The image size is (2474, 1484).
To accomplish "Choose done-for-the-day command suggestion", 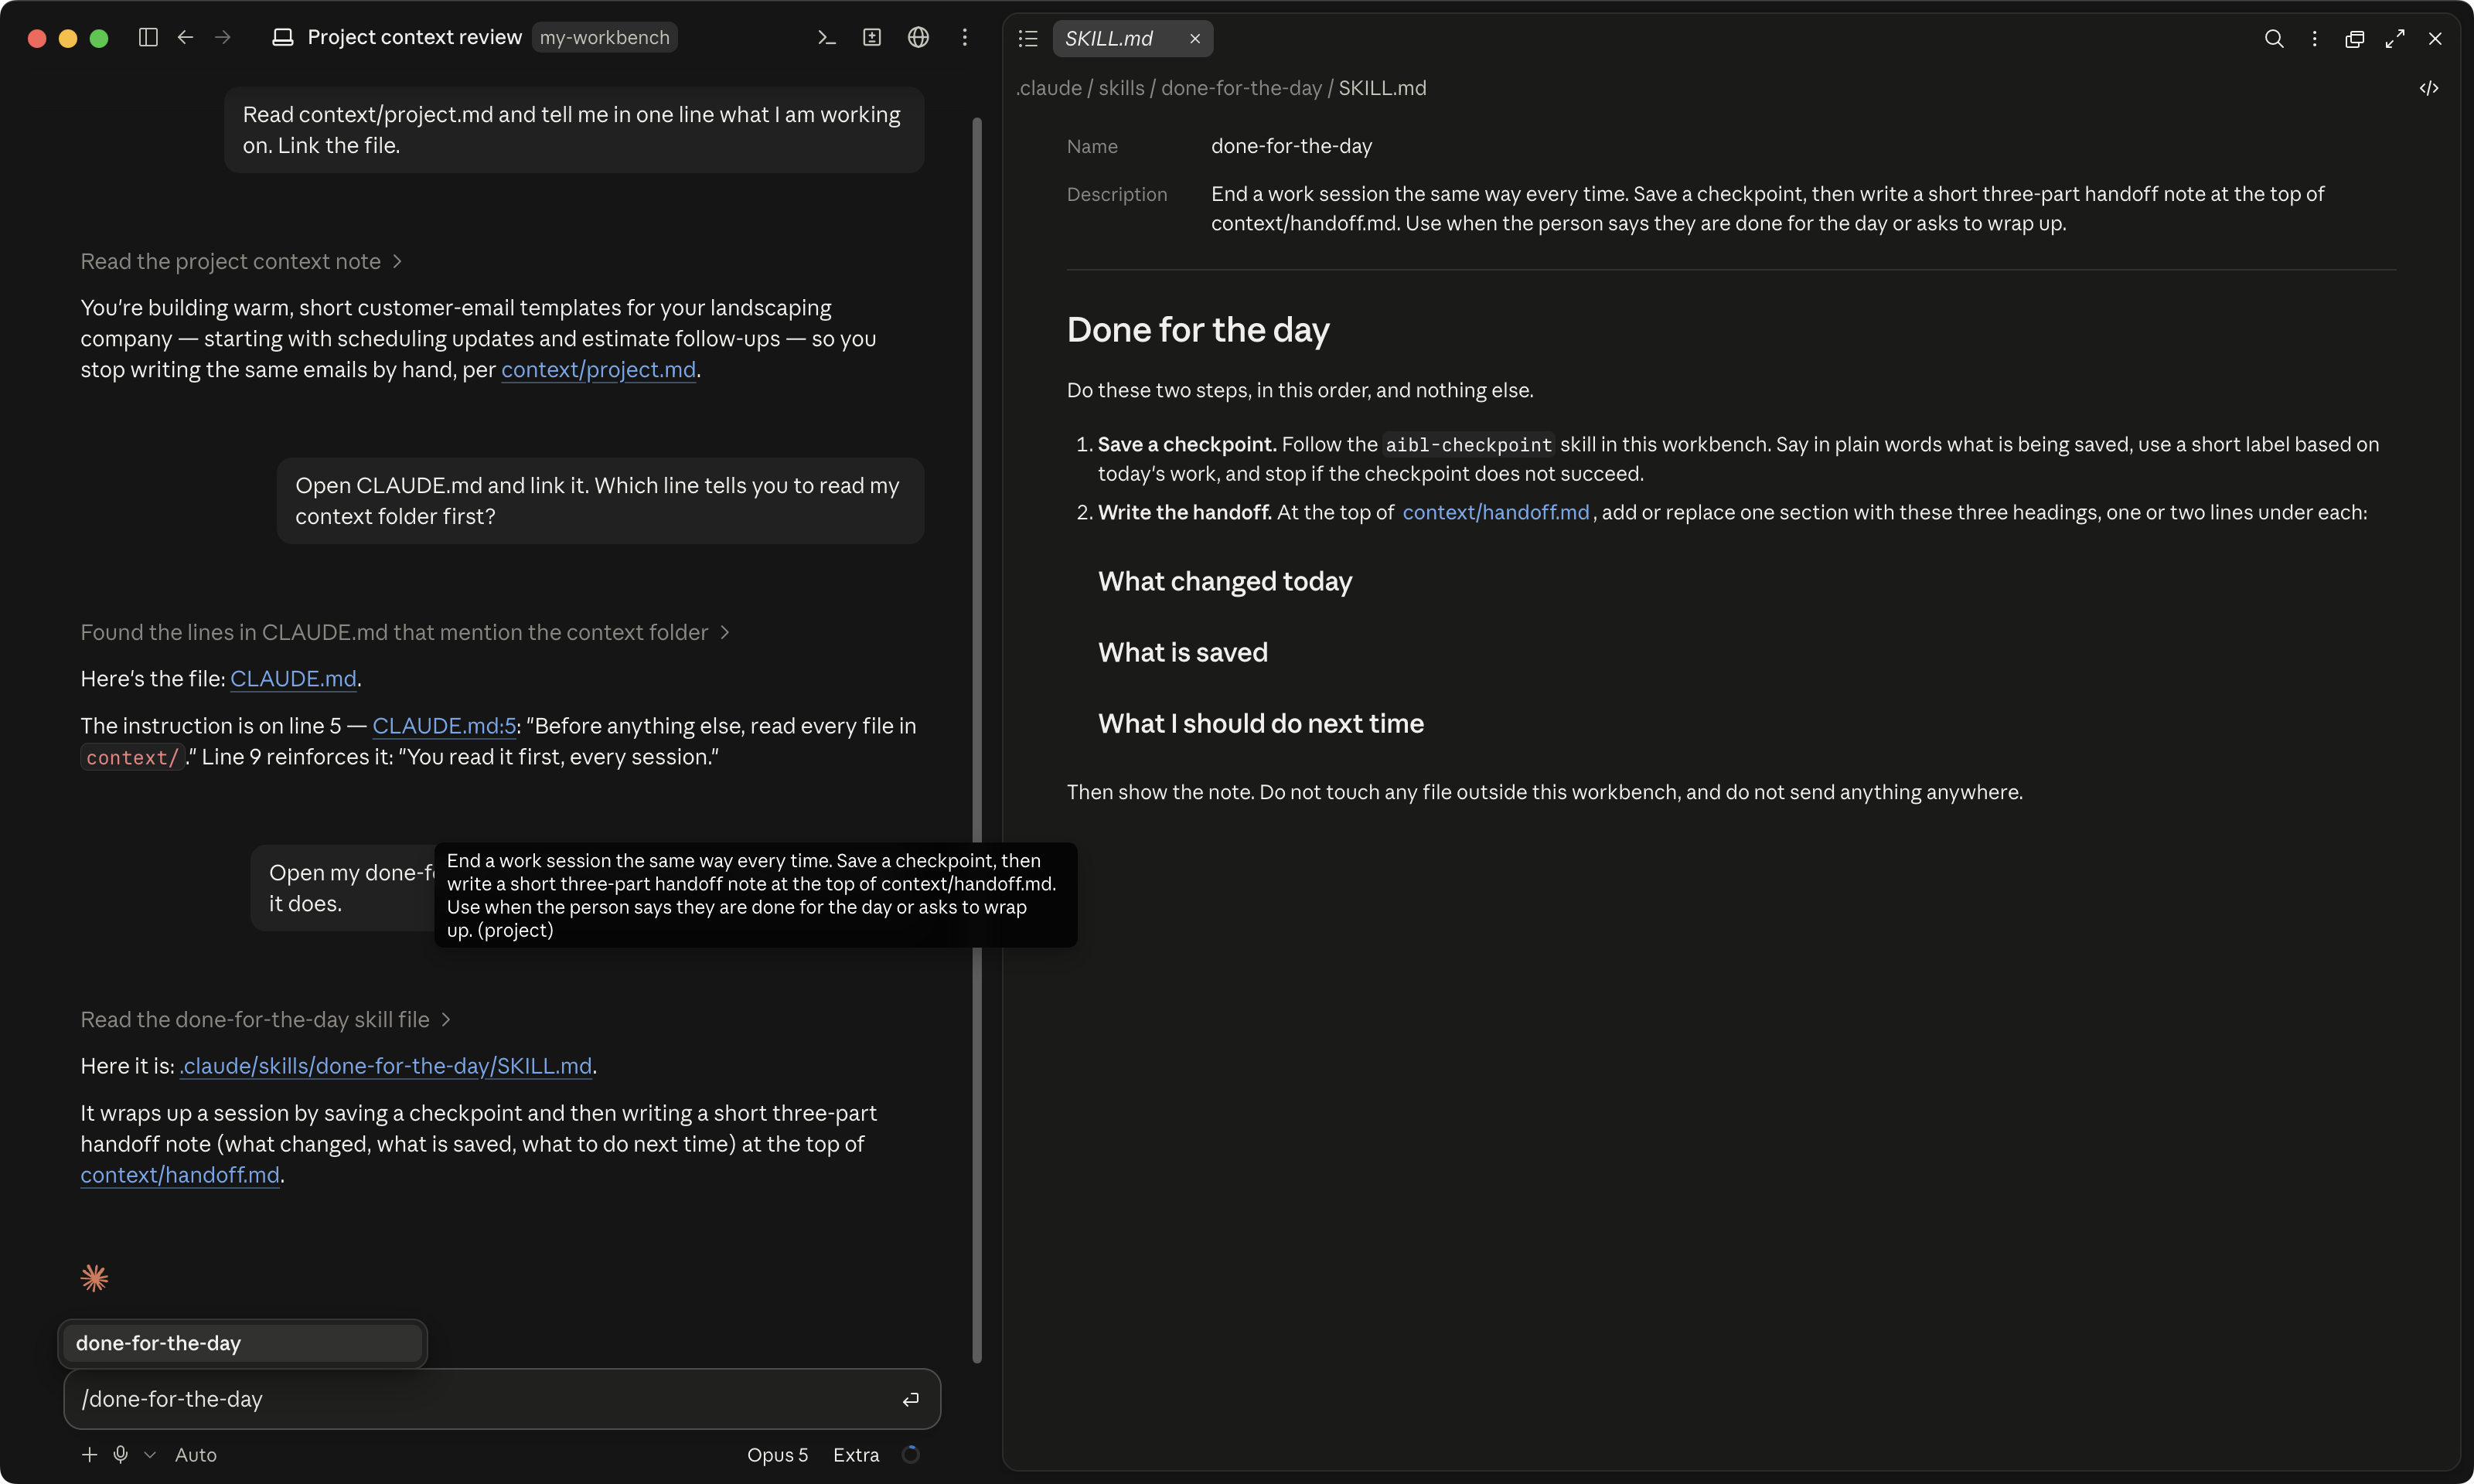I will (242, 1343).
